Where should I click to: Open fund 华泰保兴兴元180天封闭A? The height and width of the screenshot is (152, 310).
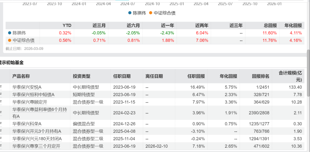click(37, 139)
